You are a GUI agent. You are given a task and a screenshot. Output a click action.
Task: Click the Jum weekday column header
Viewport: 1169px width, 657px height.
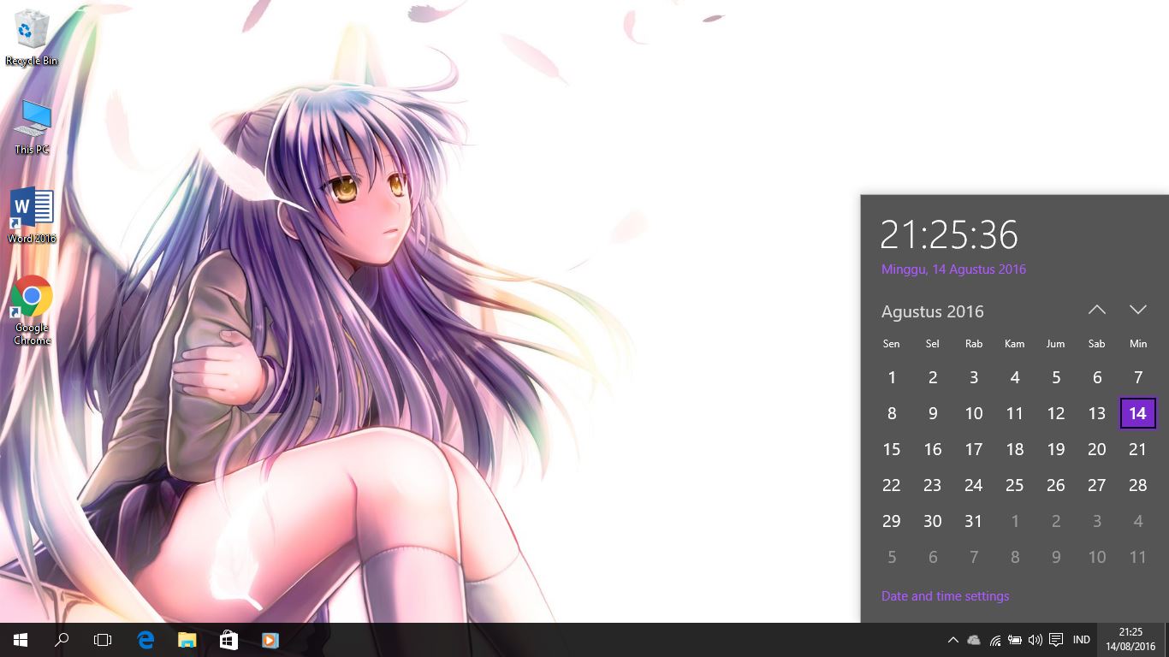(x=1056, y=344)
